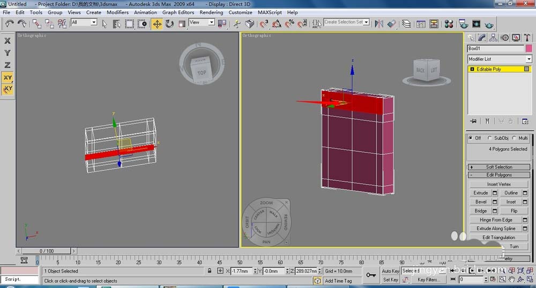Click the Select and Move tool
The image size is (536, 288).
click(157, 24)
